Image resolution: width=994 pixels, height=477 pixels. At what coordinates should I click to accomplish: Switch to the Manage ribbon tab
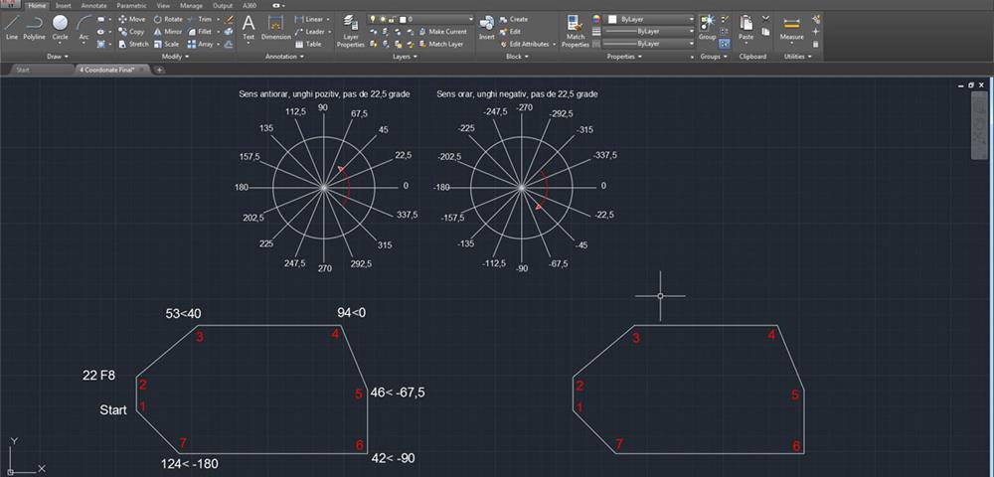pos(191,5)
